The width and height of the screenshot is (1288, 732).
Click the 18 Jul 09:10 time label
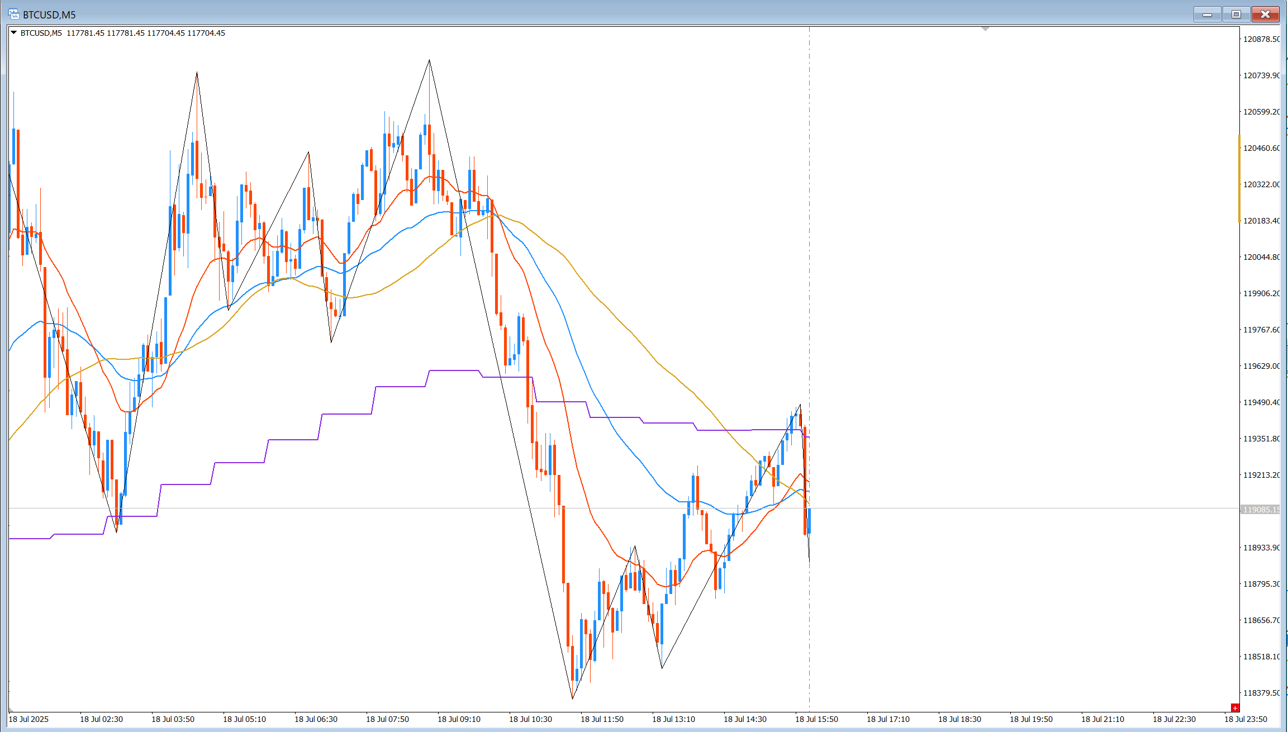click(459, 719)
